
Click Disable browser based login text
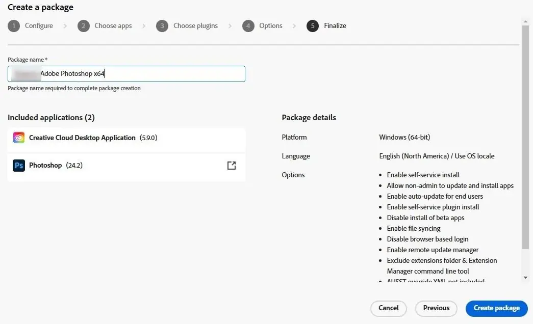(x=427, y=239)
